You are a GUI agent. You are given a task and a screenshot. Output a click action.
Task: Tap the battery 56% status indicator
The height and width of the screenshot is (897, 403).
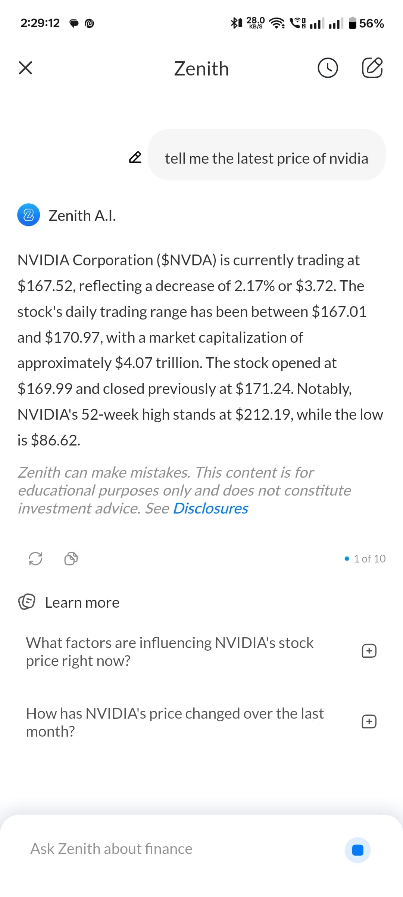click(366, 23)
